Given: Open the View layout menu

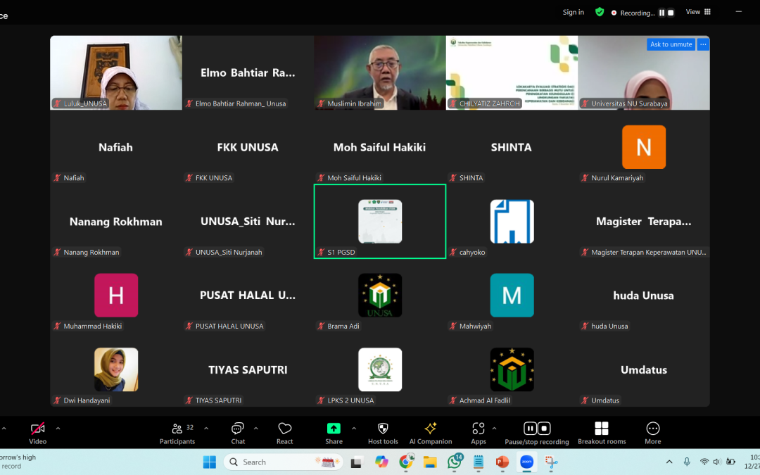Looking at the screenshot, I should coord(698,12).
